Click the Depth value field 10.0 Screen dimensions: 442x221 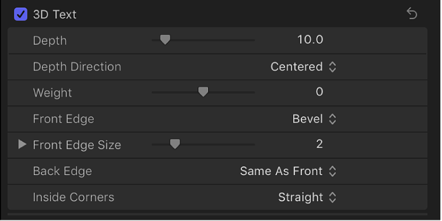tap(310, 40)
